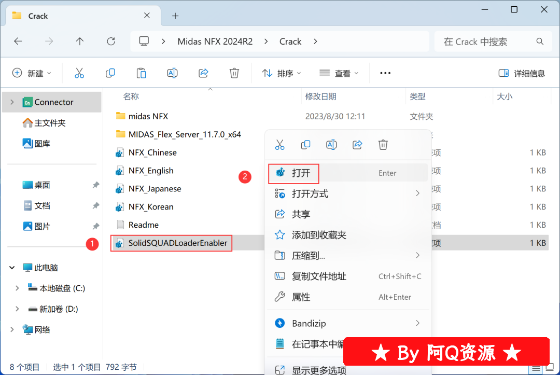
Task: Open the 排序 (Sort) dropdown
Action: (x=282, y=73)
